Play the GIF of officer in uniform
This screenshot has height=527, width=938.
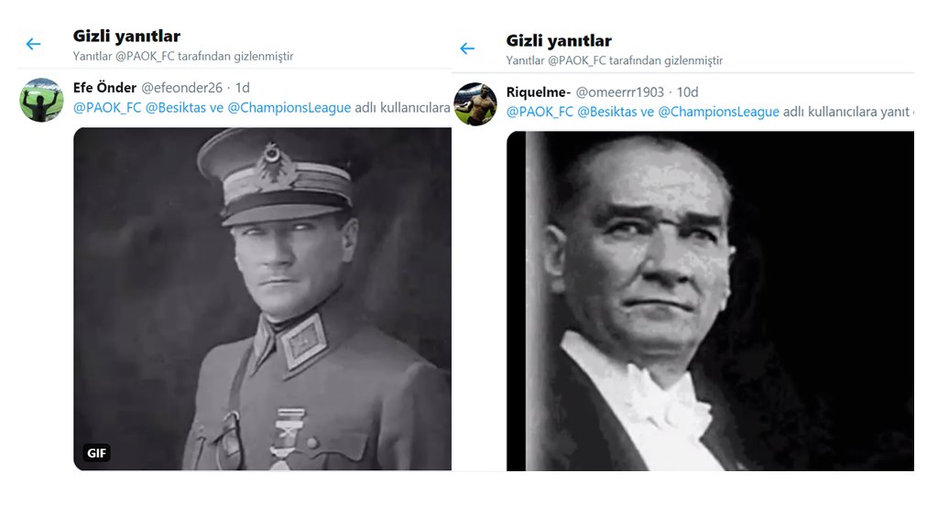point(262,299)
